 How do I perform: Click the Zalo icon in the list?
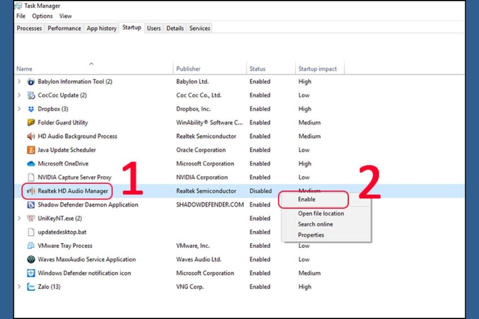pos(31,287)
